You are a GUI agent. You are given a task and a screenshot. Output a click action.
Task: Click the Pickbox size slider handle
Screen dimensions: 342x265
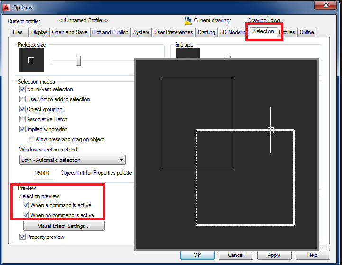click(x=78, y=60)
